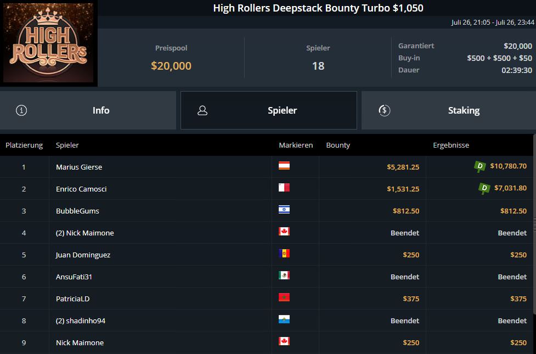Image resolution: width=536 pixels, height=354 pixels.
Task: Click BubbleGums' Israel flag icon
Action: [x=284, y=210]
